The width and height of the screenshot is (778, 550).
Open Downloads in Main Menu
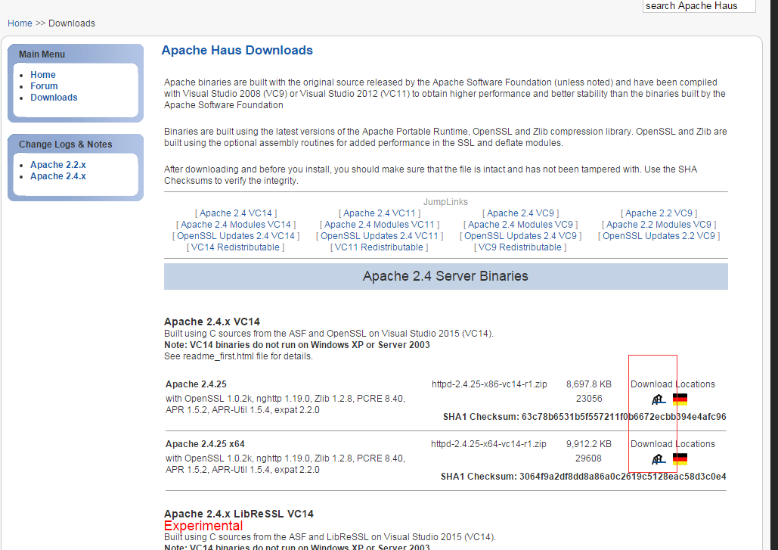coord(54,98)
